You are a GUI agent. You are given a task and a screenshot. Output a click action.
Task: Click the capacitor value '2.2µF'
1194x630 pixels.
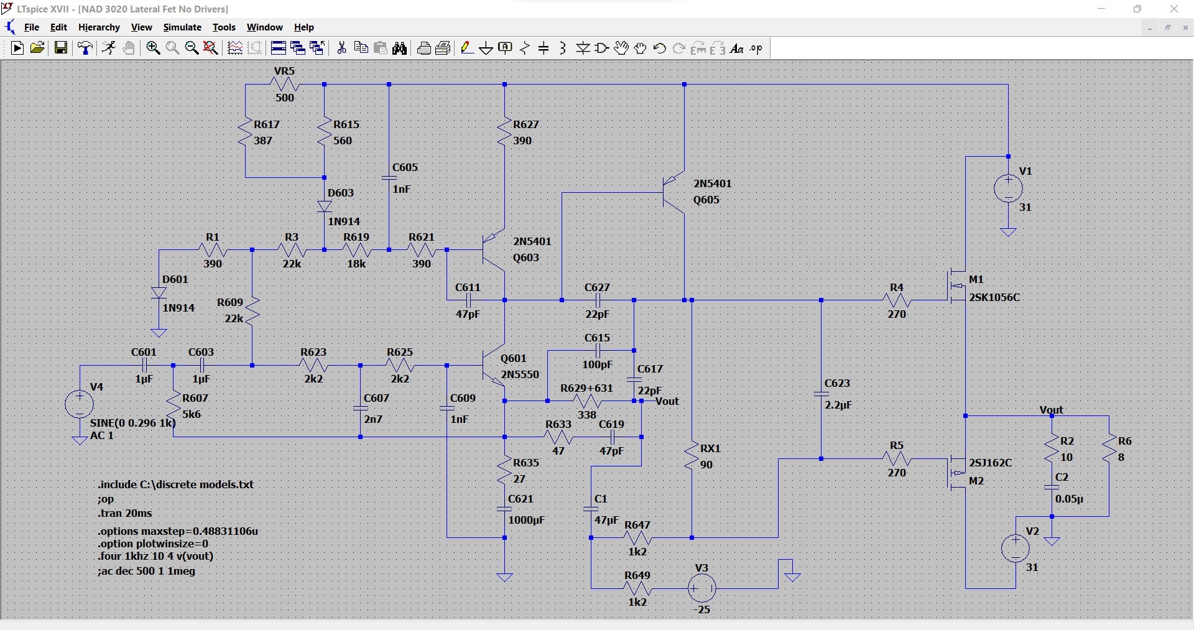click(x=838, y=405)
